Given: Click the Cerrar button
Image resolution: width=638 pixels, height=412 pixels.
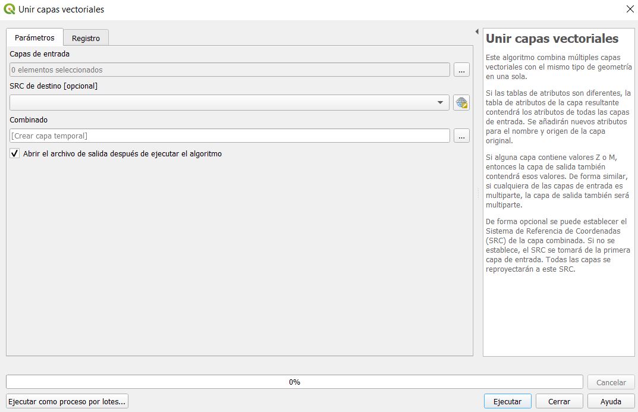Looking at the screenshot, I should pyautogui.click(x=559, y=401).
